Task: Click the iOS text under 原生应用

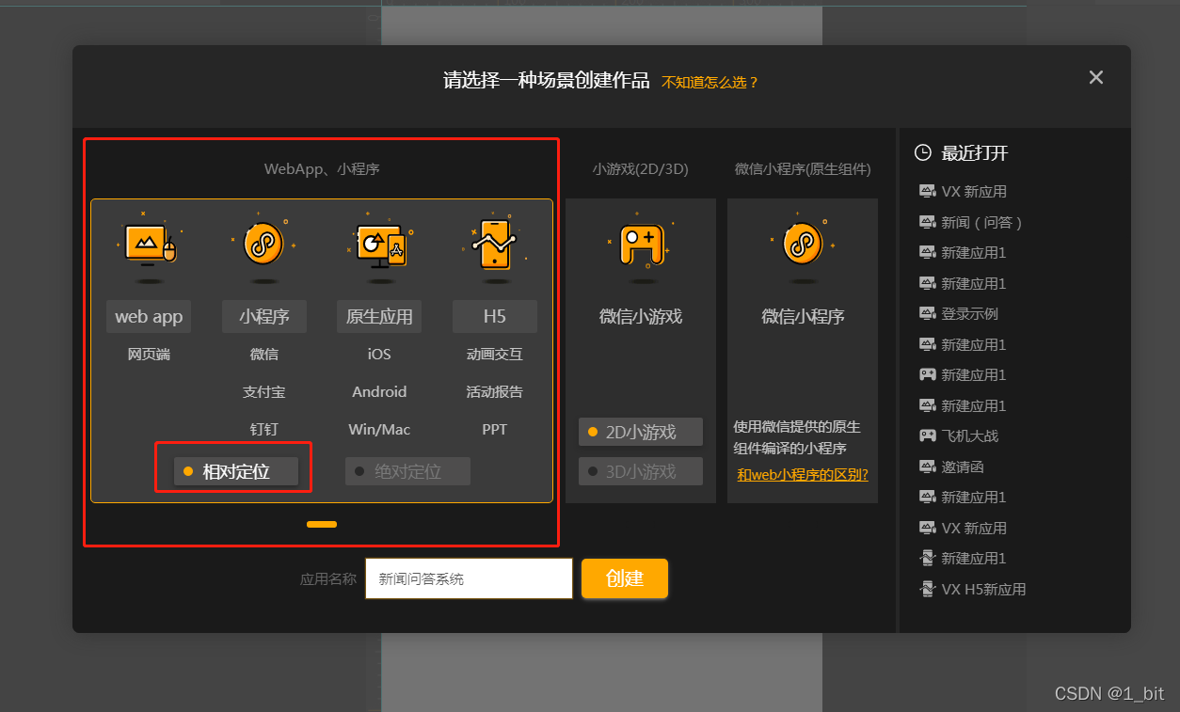Action: click(x=379, y=355)
